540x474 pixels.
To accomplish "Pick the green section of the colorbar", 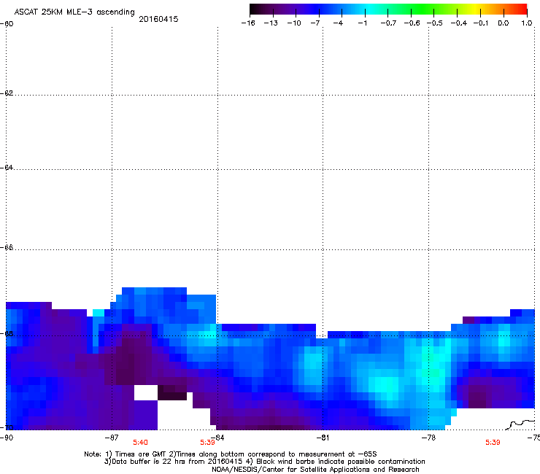I will click(x=423, y=9).
